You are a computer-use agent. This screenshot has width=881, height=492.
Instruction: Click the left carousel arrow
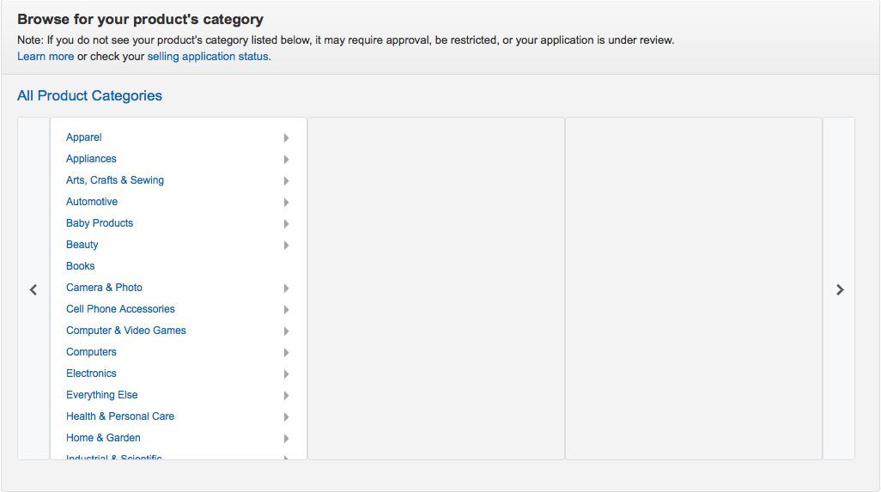click(33, 290)
